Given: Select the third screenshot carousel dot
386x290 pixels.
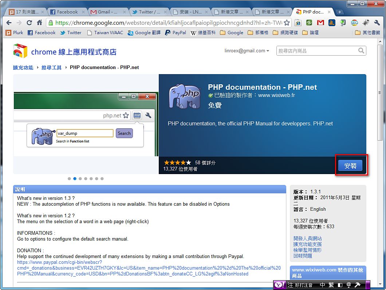Looking at the screenshot, I should [x=80, y=179].
